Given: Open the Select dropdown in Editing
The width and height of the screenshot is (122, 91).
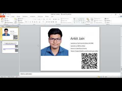Looking at the screenshot, I should coord(107,22).
